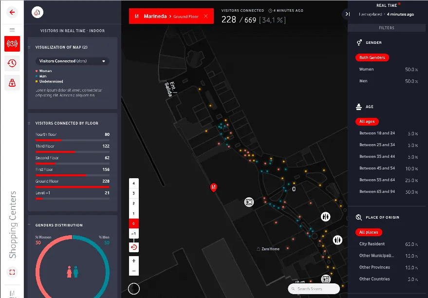Click the back arrow at the top left
The image size is (428, 298).
pos(12,12)
